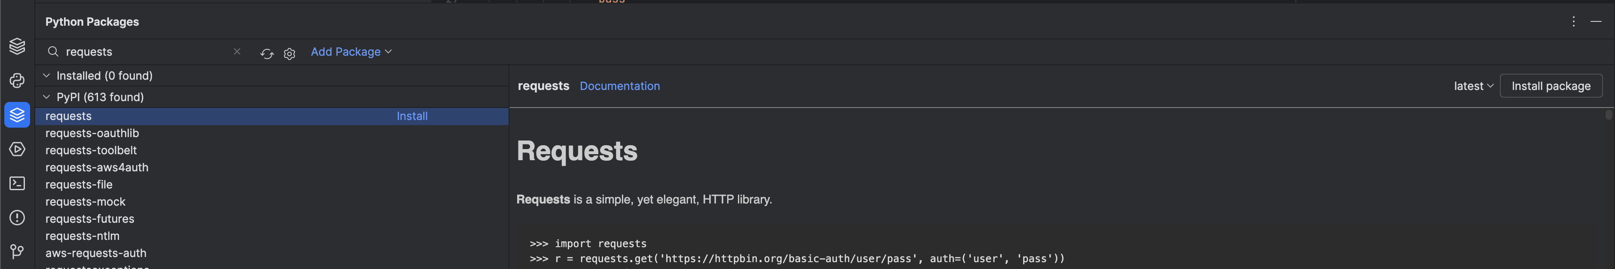Image resolution: width=1615 pixels, height=269 pixels.
Task: Select requests-oauthlib in the package list
Action: click(92, 133)
